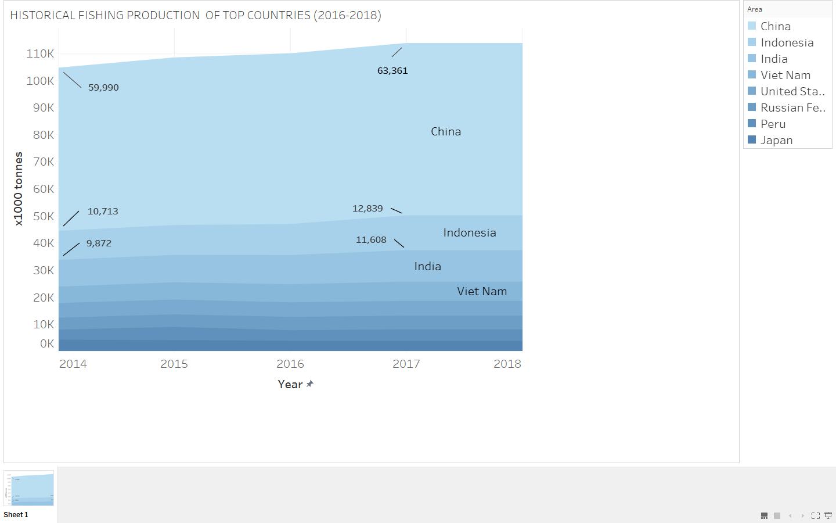Switch to filmstrip view icon
This screenshot has height=523, width=836.
(765, 515)
